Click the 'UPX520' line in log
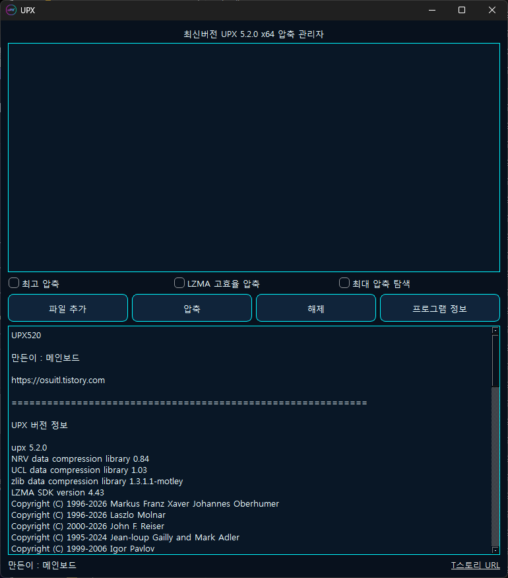This screenshot has height=578, width=508. click(26, 336)
